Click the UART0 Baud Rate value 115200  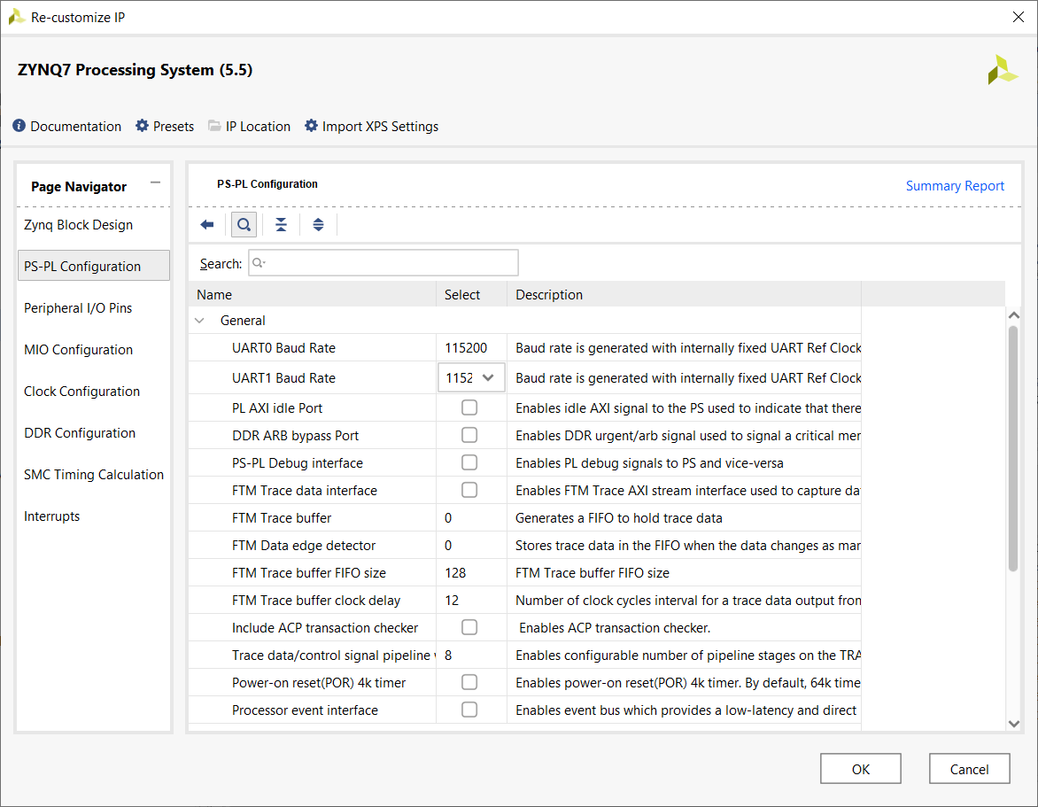(x=466, y=348)
